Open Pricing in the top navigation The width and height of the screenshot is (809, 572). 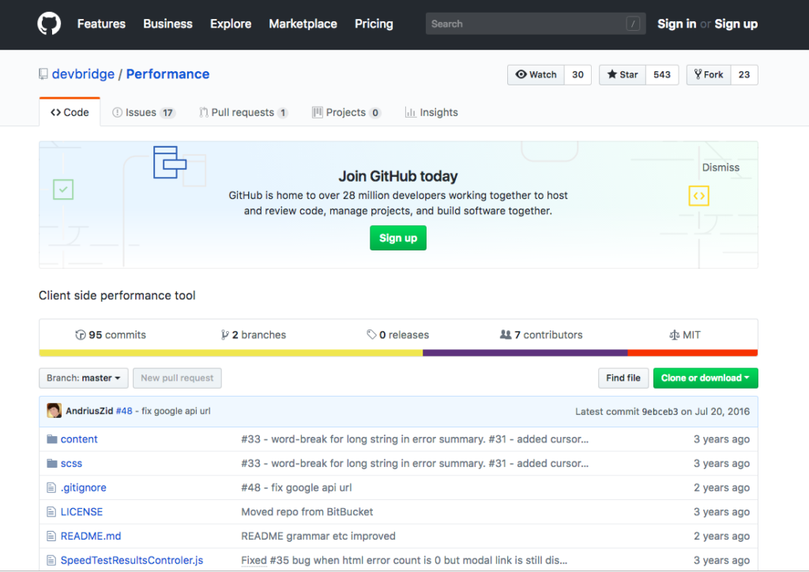(374, 24)
